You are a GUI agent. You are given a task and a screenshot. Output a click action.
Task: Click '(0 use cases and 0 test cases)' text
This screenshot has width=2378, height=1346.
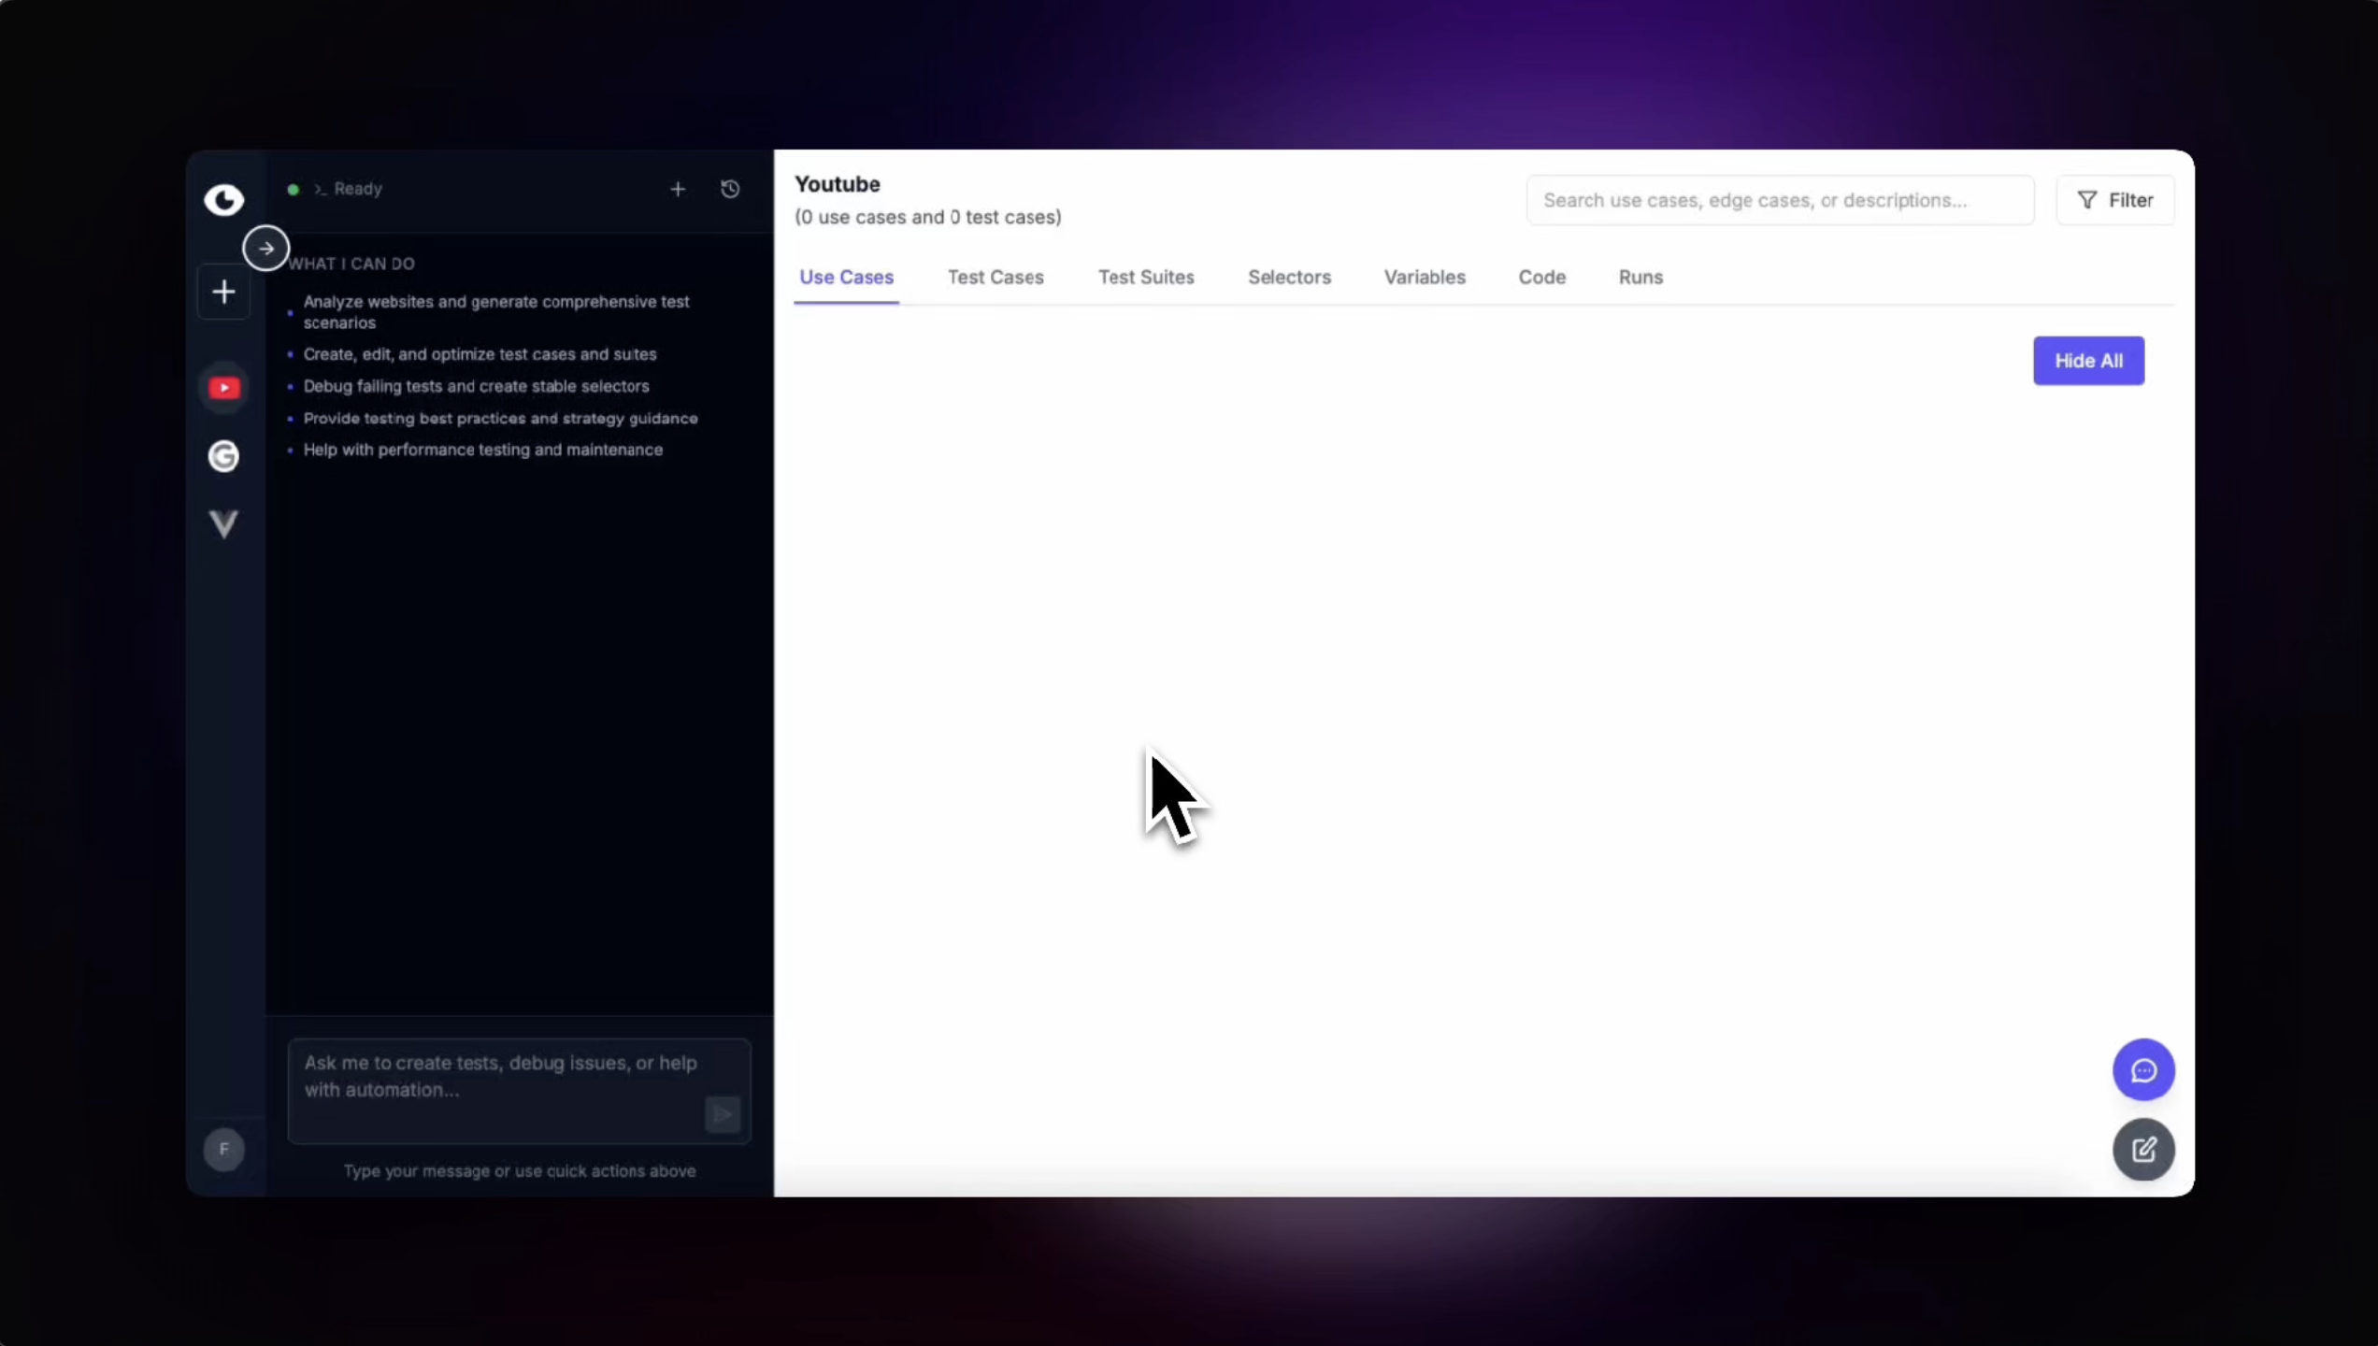pos(927,217)
